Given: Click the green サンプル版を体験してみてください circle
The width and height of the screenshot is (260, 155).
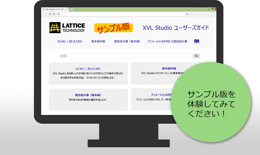Looking at the screenshot, I should tap(211, 102).
